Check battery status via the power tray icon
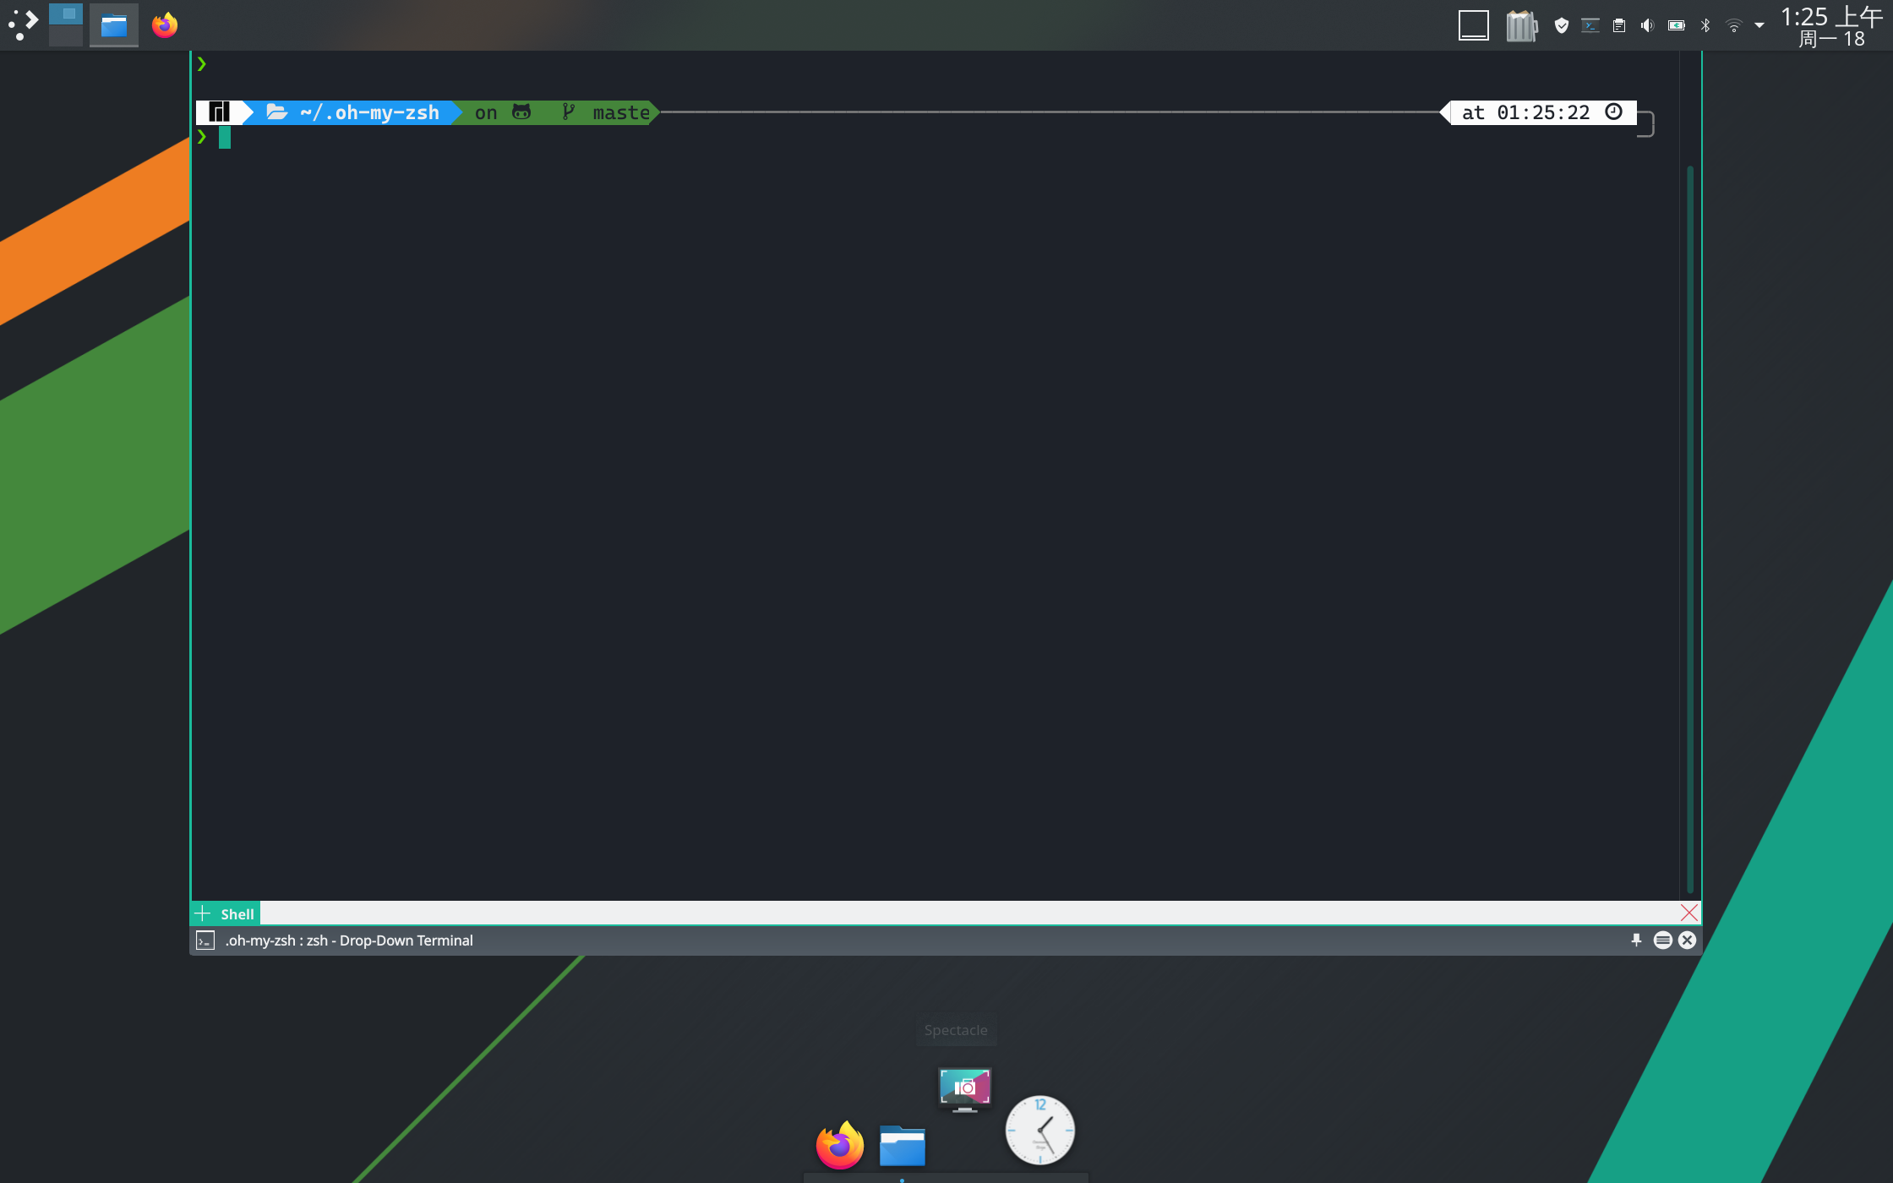The width and height of the screenshot is (1893, 1183). pyautogui.click(x=1675, y=25)
